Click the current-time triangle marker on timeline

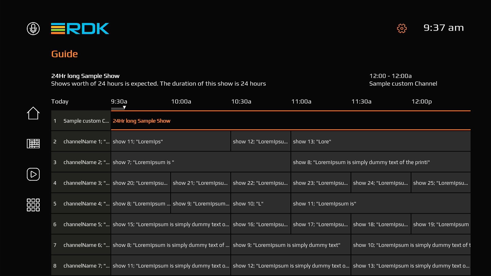point(124,108)
